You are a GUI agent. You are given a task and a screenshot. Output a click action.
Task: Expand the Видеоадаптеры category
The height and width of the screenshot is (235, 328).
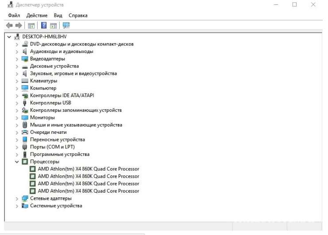coord(17,59)
